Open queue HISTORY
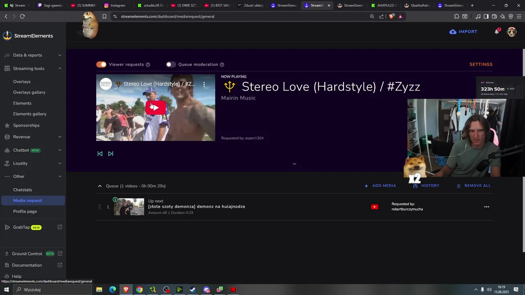This screenshot has height=295, width=525. (426, 186)
